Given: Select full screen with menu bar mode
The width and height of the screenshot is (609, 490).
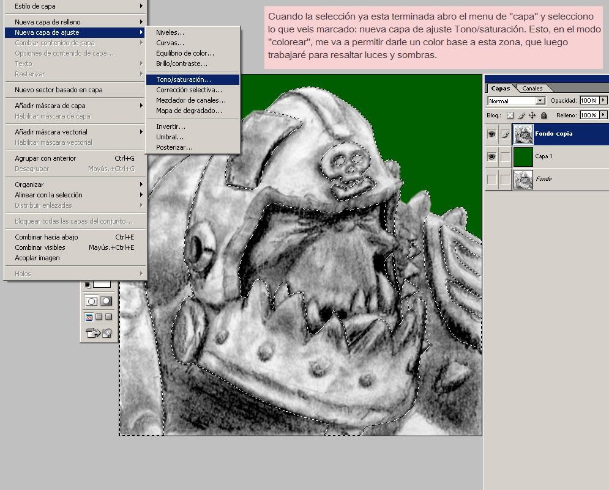Looking at the screenshot, I should [99, 317].
